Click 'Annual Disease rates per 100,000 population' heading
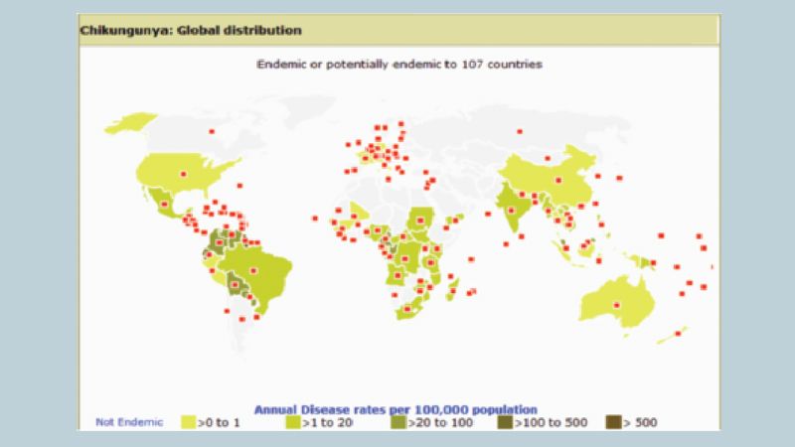Viewport: 795px width, 447px height. tap(397, 408)
